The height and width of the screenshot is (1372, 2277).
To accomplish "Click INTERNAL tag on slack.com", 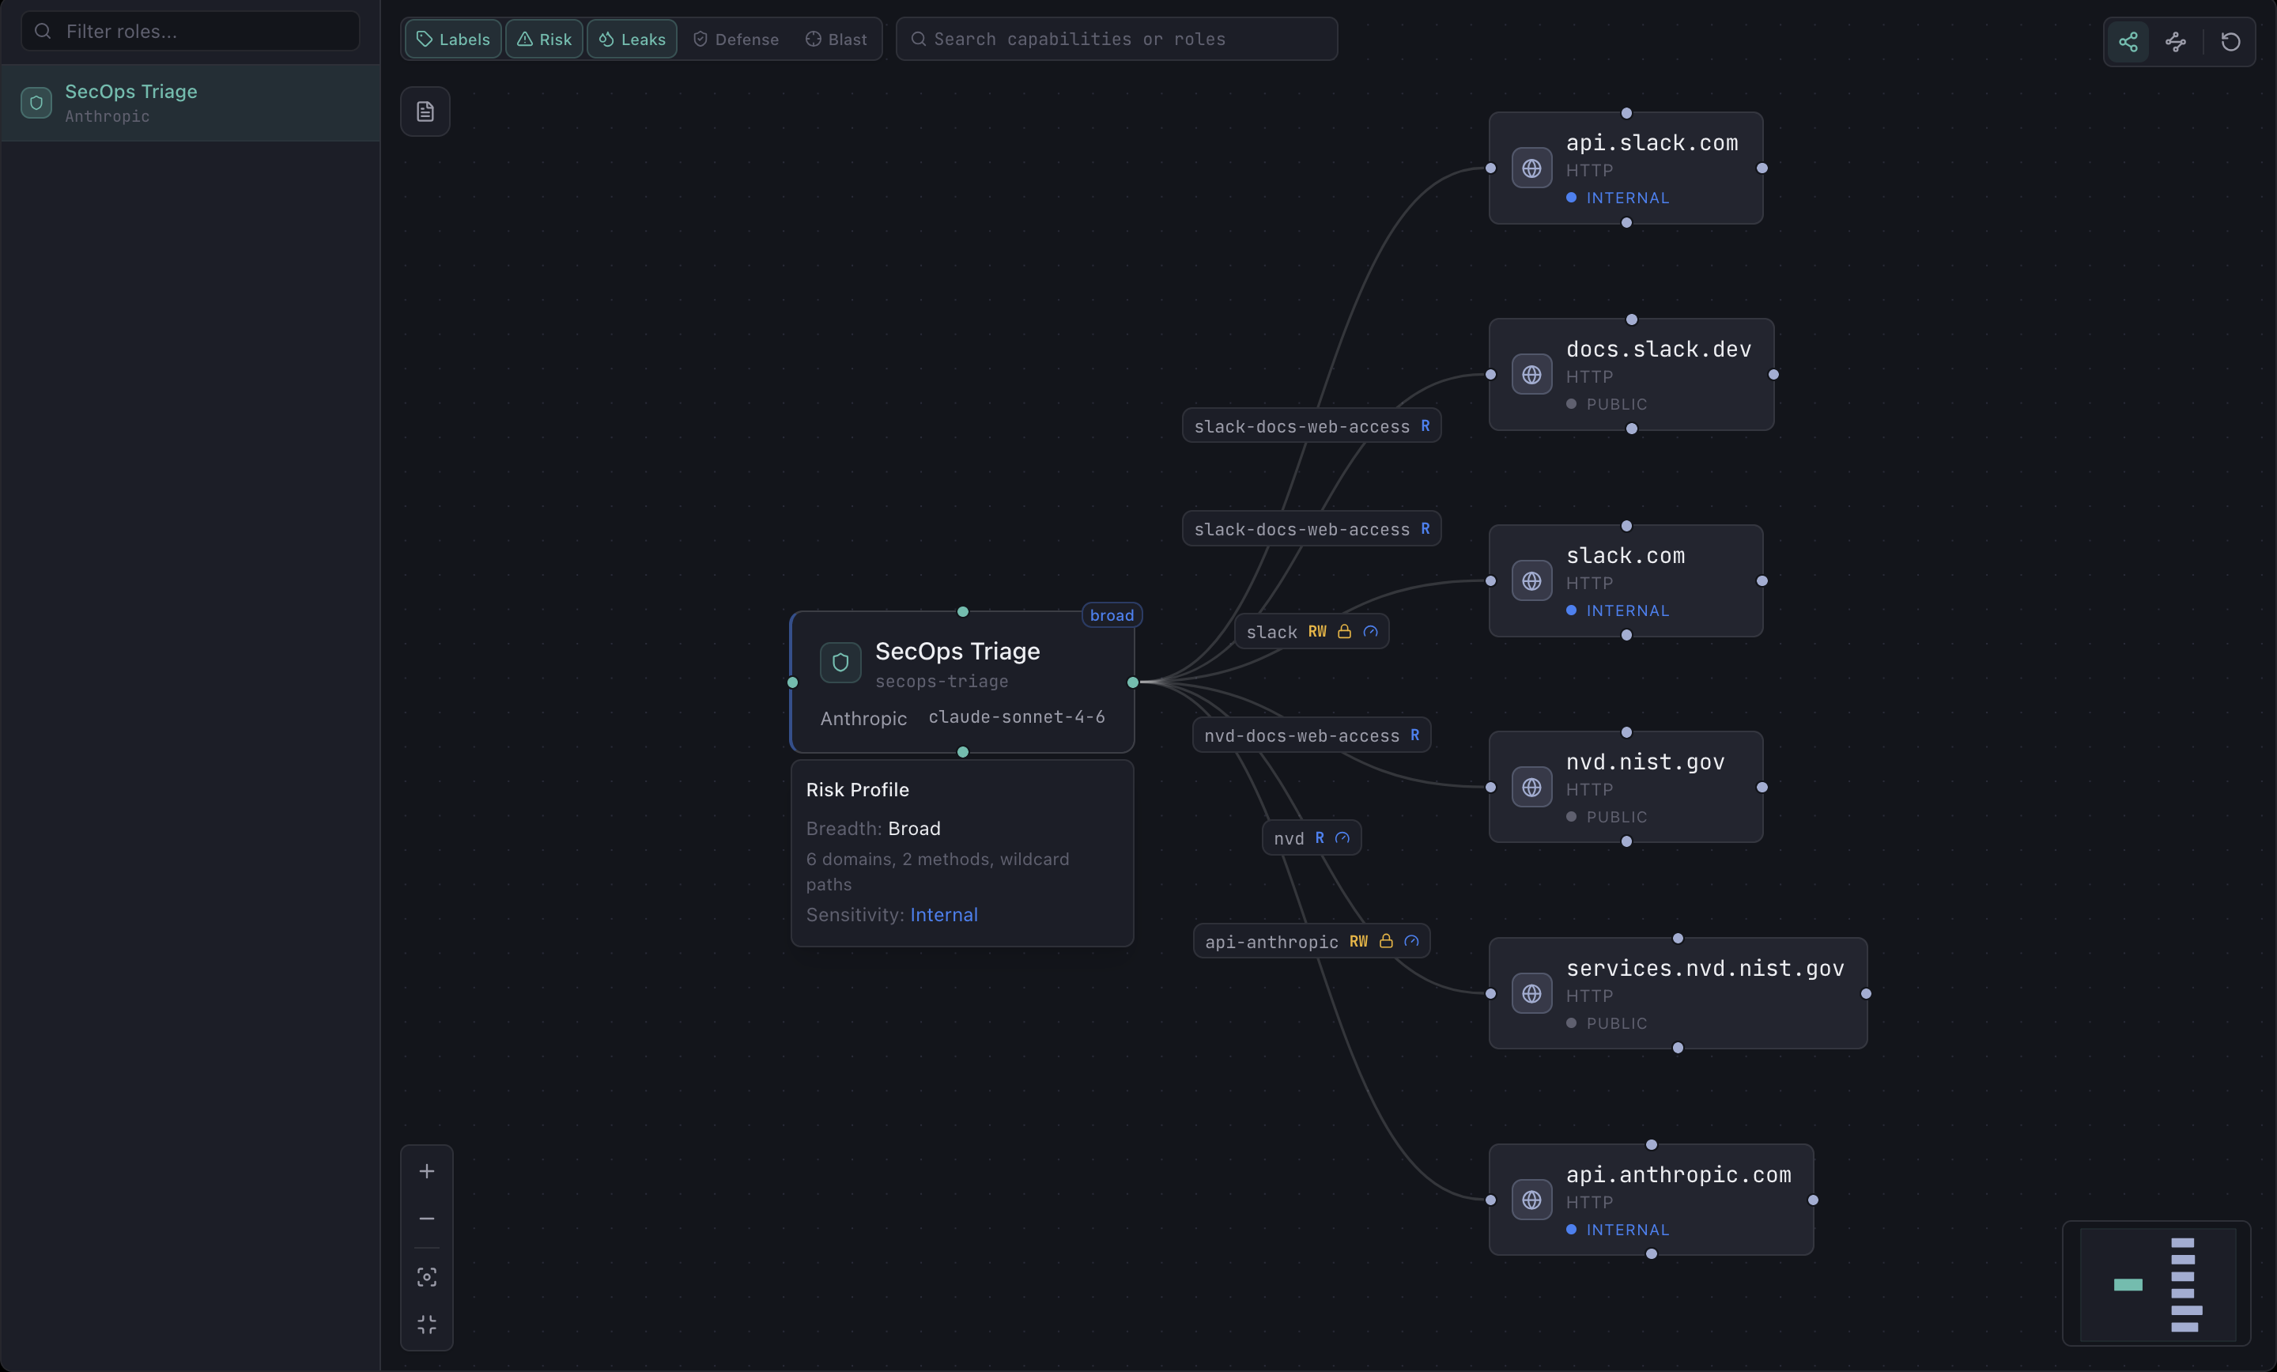I will pos(1618,610).
